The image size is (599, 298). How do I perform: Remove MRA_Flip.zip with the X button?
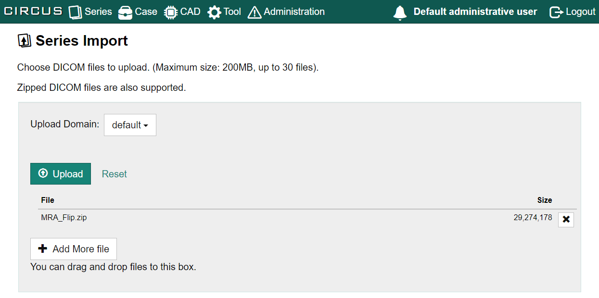(x=566, y=220)
